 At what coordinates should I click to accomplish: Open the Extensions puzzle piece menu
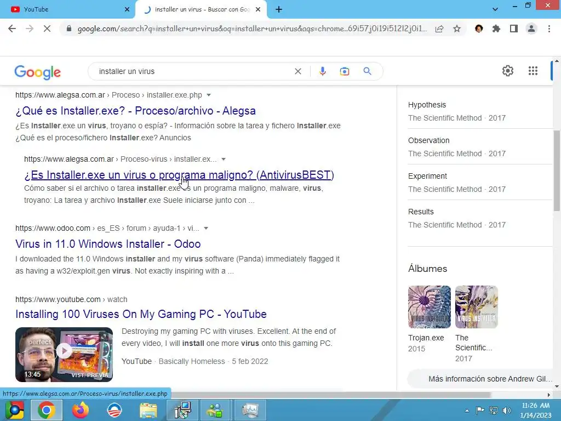click(496, 29)
